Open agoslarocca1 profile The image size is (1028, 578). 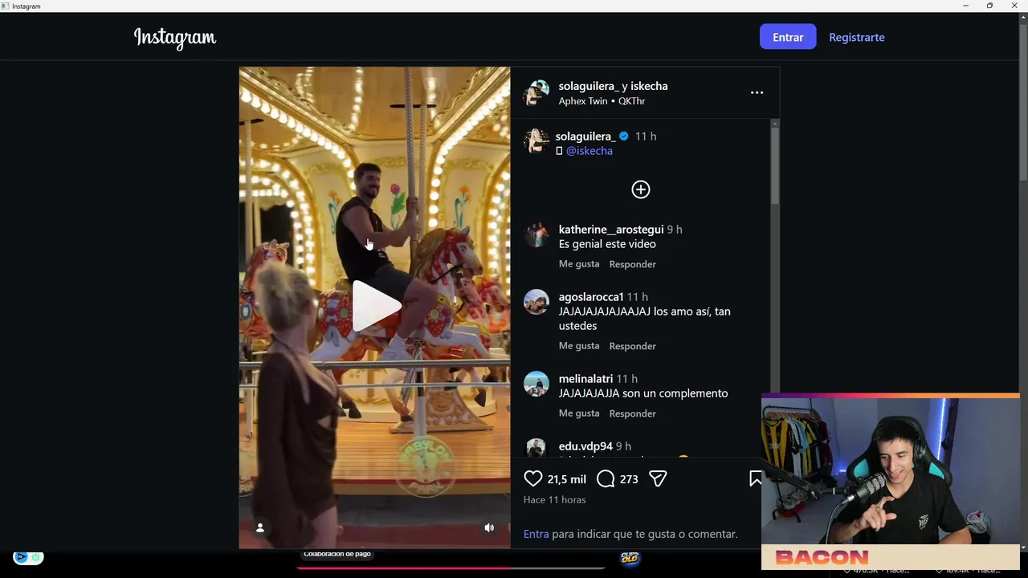point(591,297)
